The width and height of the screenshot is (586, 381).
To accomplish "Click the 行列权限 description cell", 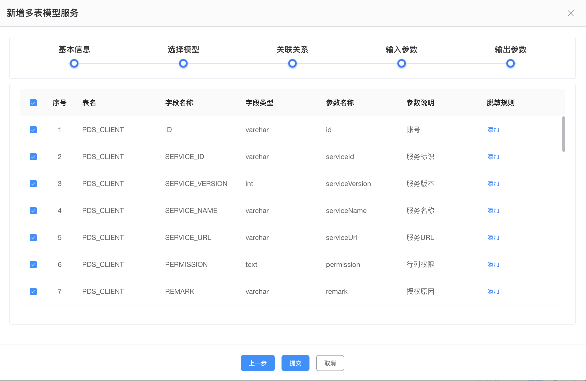I will (420, 265).
